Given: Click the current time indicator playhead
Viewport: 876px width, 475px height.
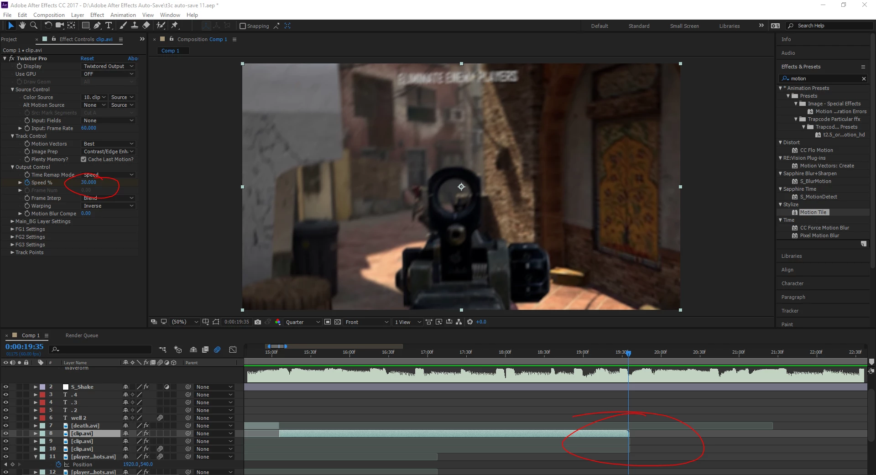Looking at the screenshot, I should click(628, 353).
